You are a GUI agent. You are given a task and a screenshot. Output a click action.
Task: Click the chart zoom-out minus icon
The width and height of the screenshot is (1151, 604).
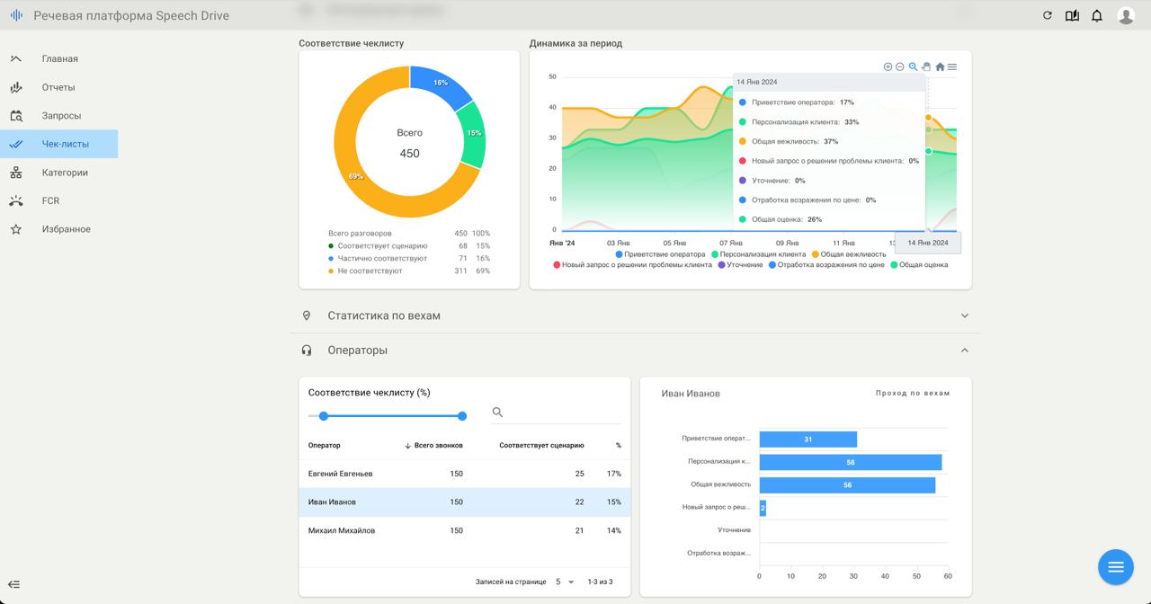pos(900,67)
